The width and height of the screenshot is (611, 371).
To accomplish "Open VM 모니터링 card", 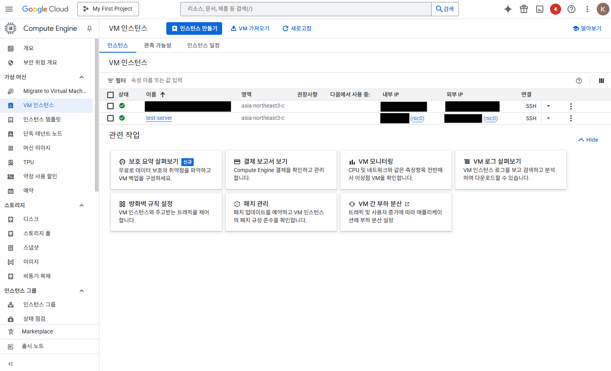I will [396, 170].
